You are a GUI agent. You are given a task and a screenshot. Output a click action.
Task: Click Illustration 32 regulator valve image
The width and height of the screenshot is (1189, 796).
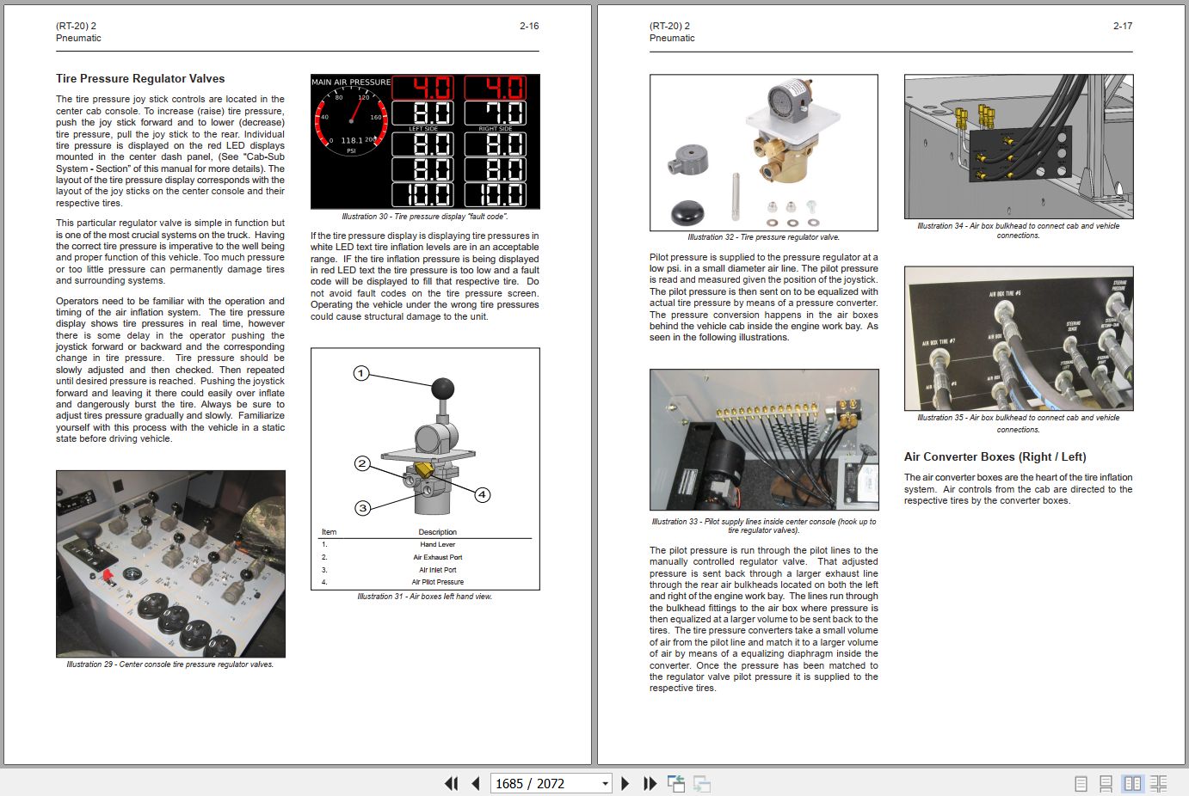coord(764,152)
